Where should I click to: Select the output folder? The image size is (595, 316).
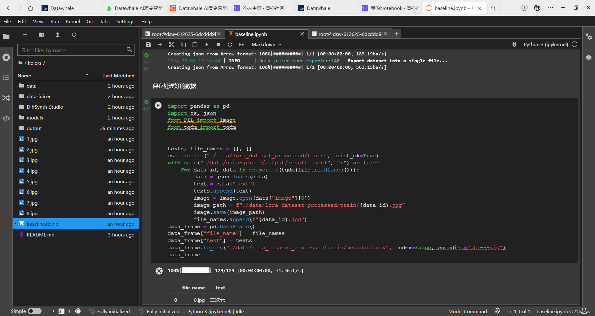[x=76, y=128]
